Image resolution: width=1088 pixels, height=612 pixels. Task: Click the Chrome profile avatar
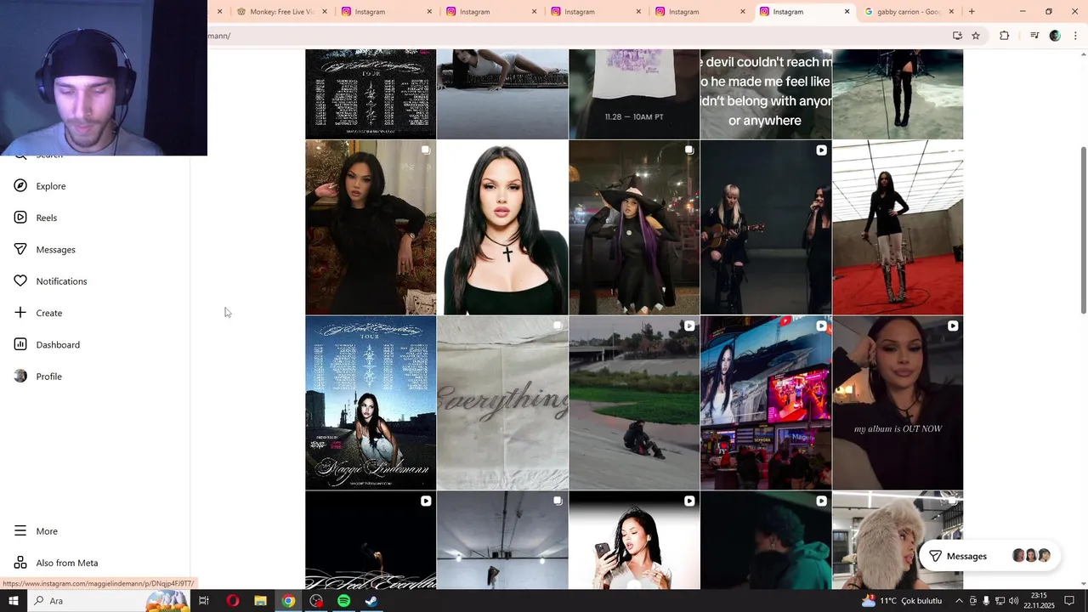tap(1055, 36)
